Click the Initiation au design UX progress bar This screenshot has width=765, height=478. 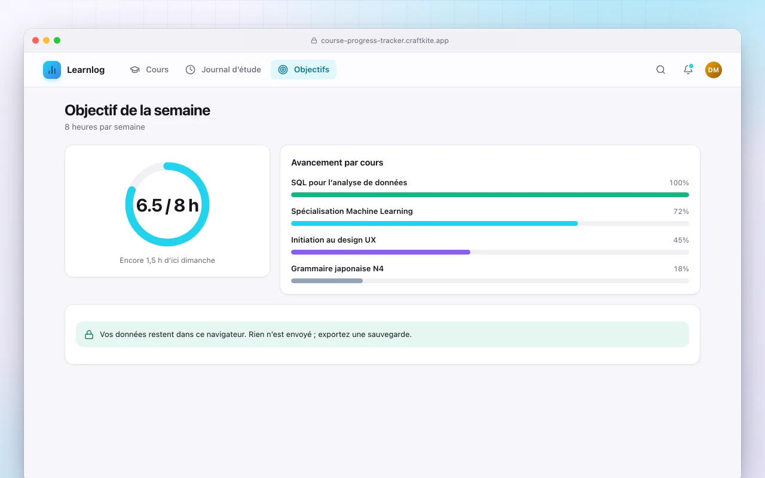[490, 252]
